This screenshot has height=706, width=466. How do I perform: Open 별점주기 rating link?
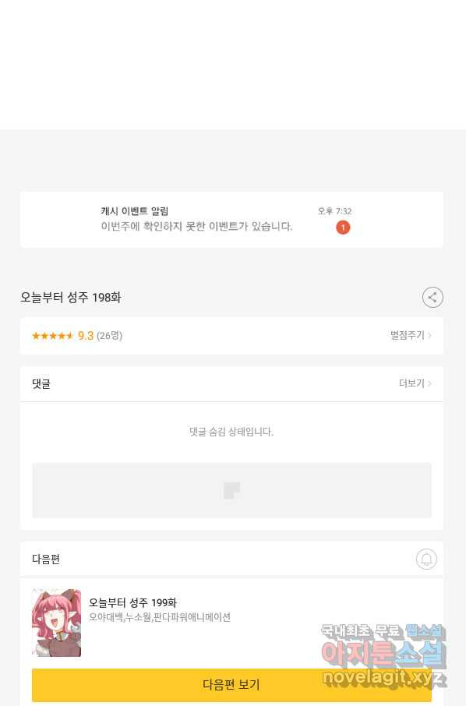(x=407, y=335)
